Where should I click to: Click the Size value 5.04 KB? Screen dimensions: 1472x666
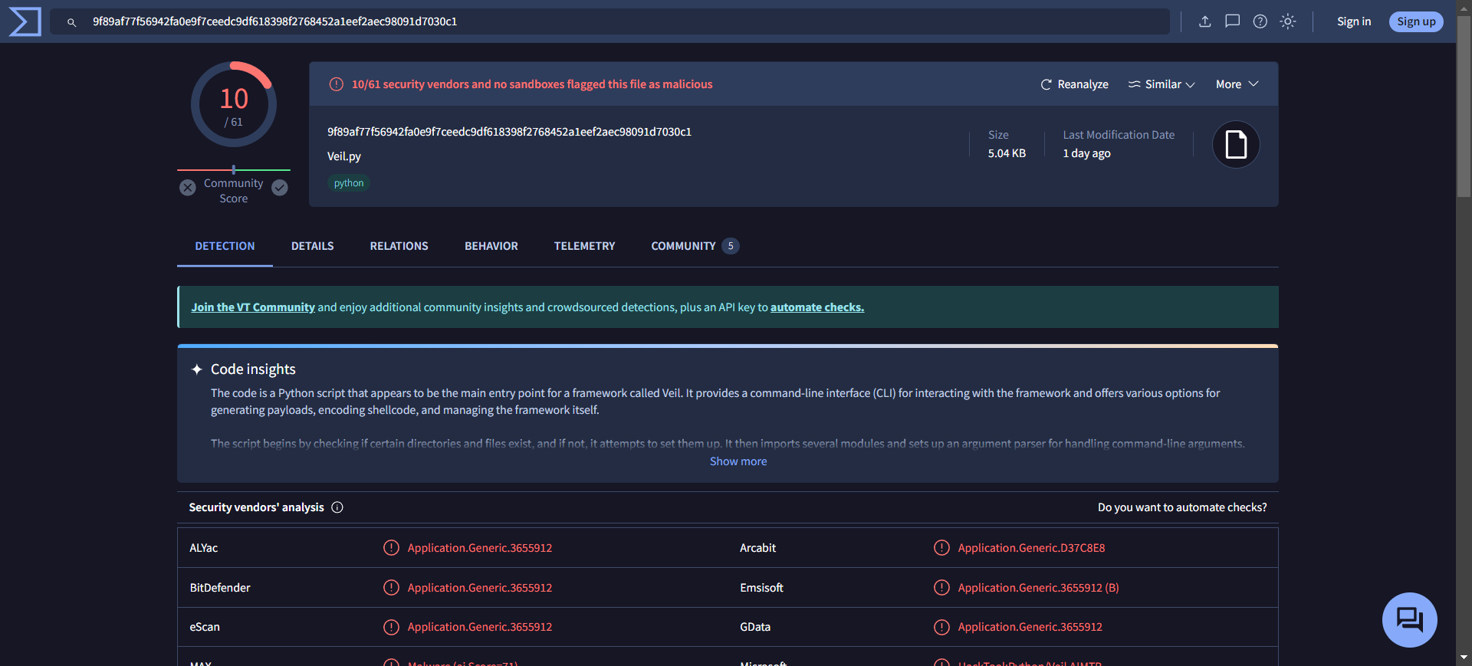pos(1007,153)
